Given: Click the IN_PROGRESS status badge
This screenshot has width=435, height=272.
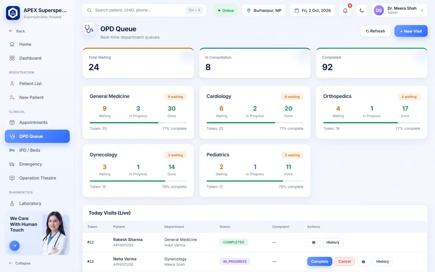Looking at the screenshot, I should coord(235,261).
